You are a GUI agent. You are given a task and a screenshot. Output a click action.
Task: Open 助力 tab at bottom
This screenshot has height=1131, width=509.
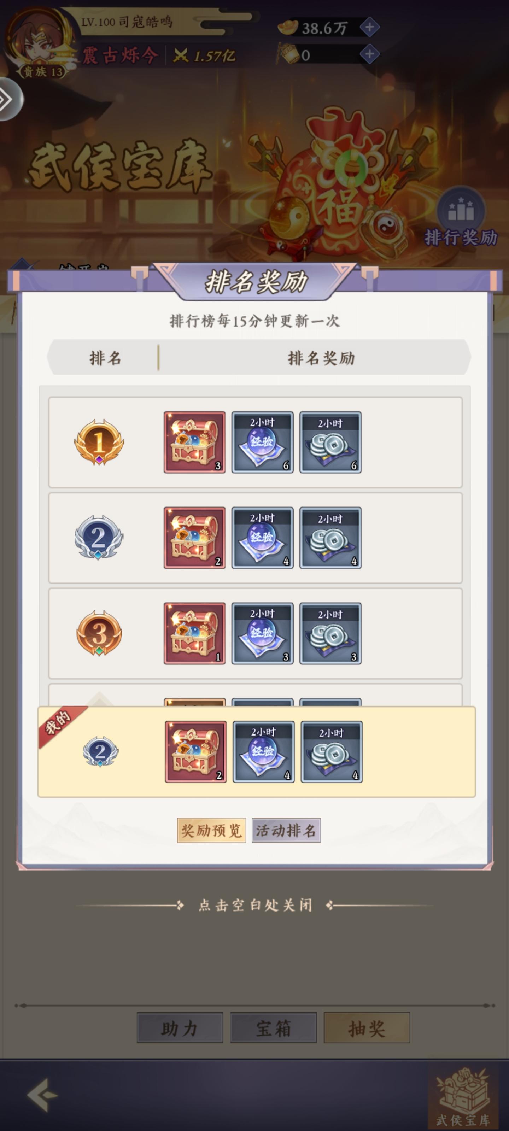(x=180, y=1028)
